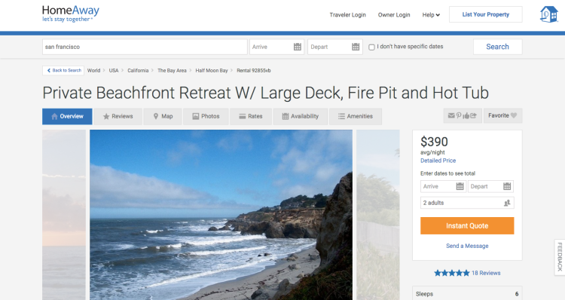Open calendar icon in top Depart field

pos(356,47)
